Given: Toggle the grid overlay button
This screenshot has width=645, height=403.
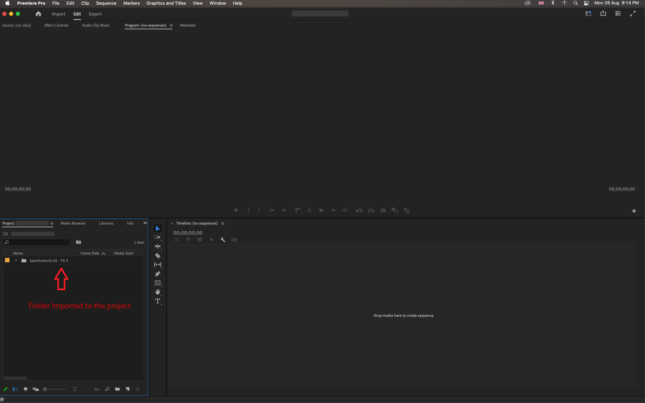Looking at the screenshot, I should [309, 210].
